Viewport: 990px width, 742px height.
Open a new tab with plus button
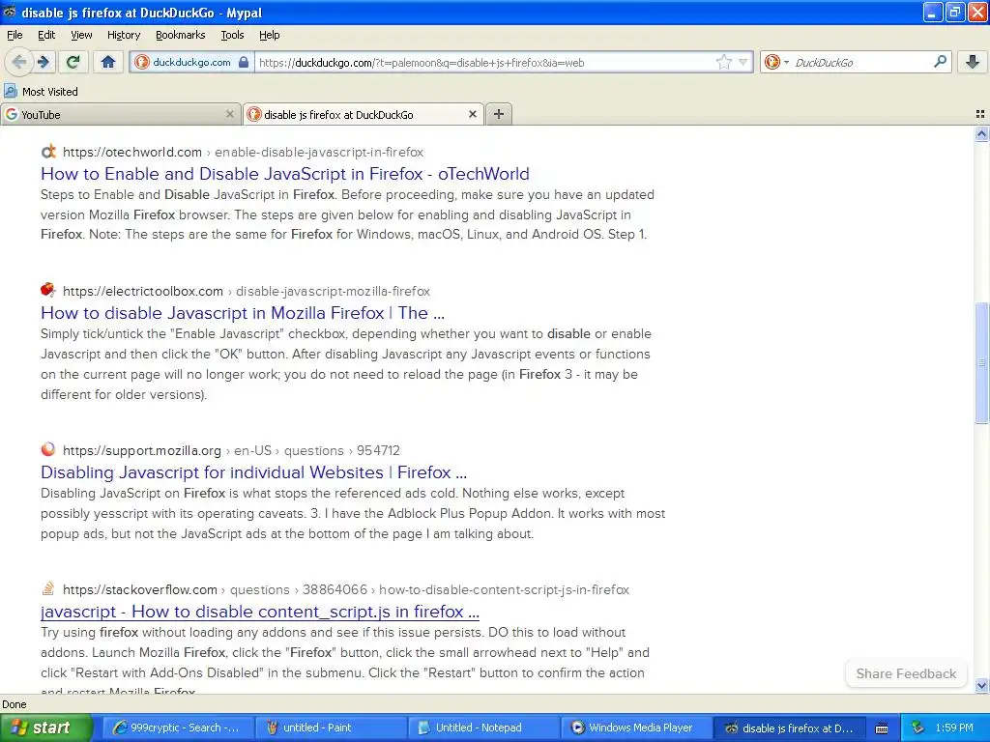pos(499,114)
